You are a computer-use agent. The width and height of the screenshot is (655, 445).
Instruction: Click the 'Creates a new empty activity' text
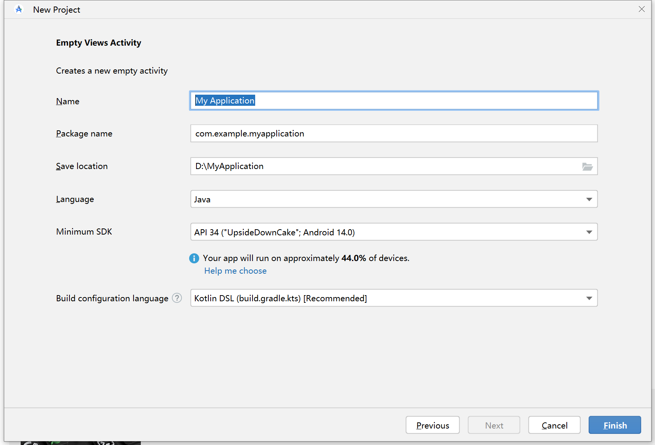112,71
